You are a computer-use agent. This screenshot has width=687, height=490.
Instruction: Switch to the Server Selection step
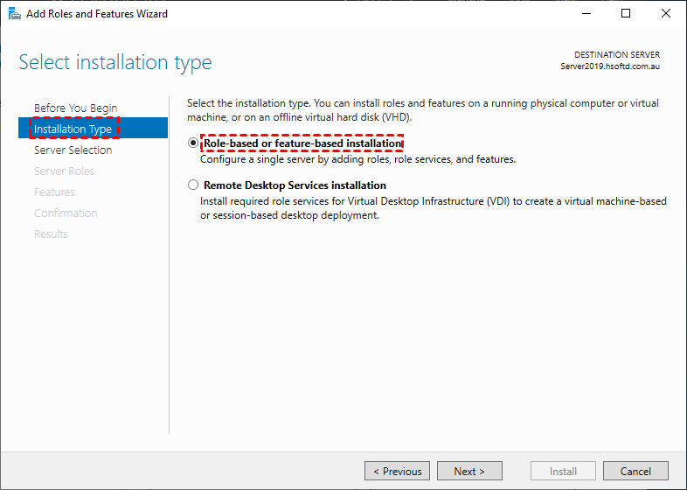click(73, 150)
